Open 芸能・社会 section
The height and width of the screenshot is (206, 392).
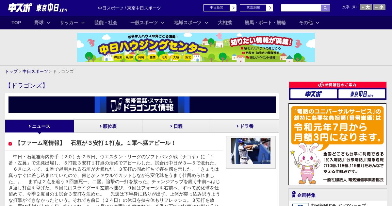106,23
